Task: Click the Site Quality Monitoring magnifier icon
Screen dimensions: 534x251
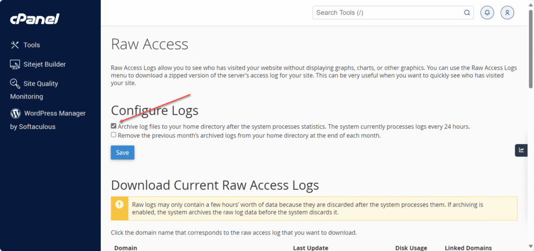Action: (15, 84)
